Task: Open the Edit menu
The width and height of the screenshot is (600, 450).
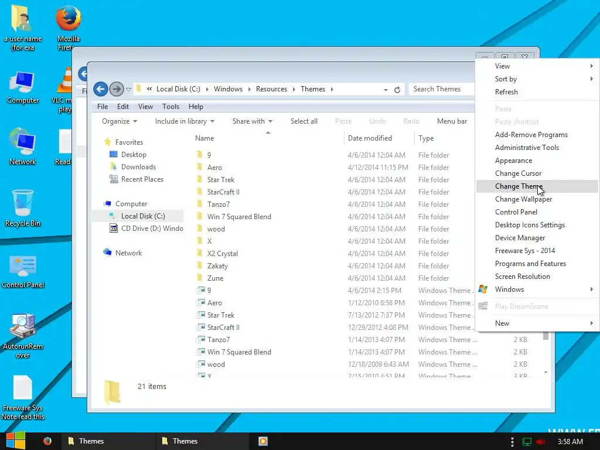Action: coord(123,107)
